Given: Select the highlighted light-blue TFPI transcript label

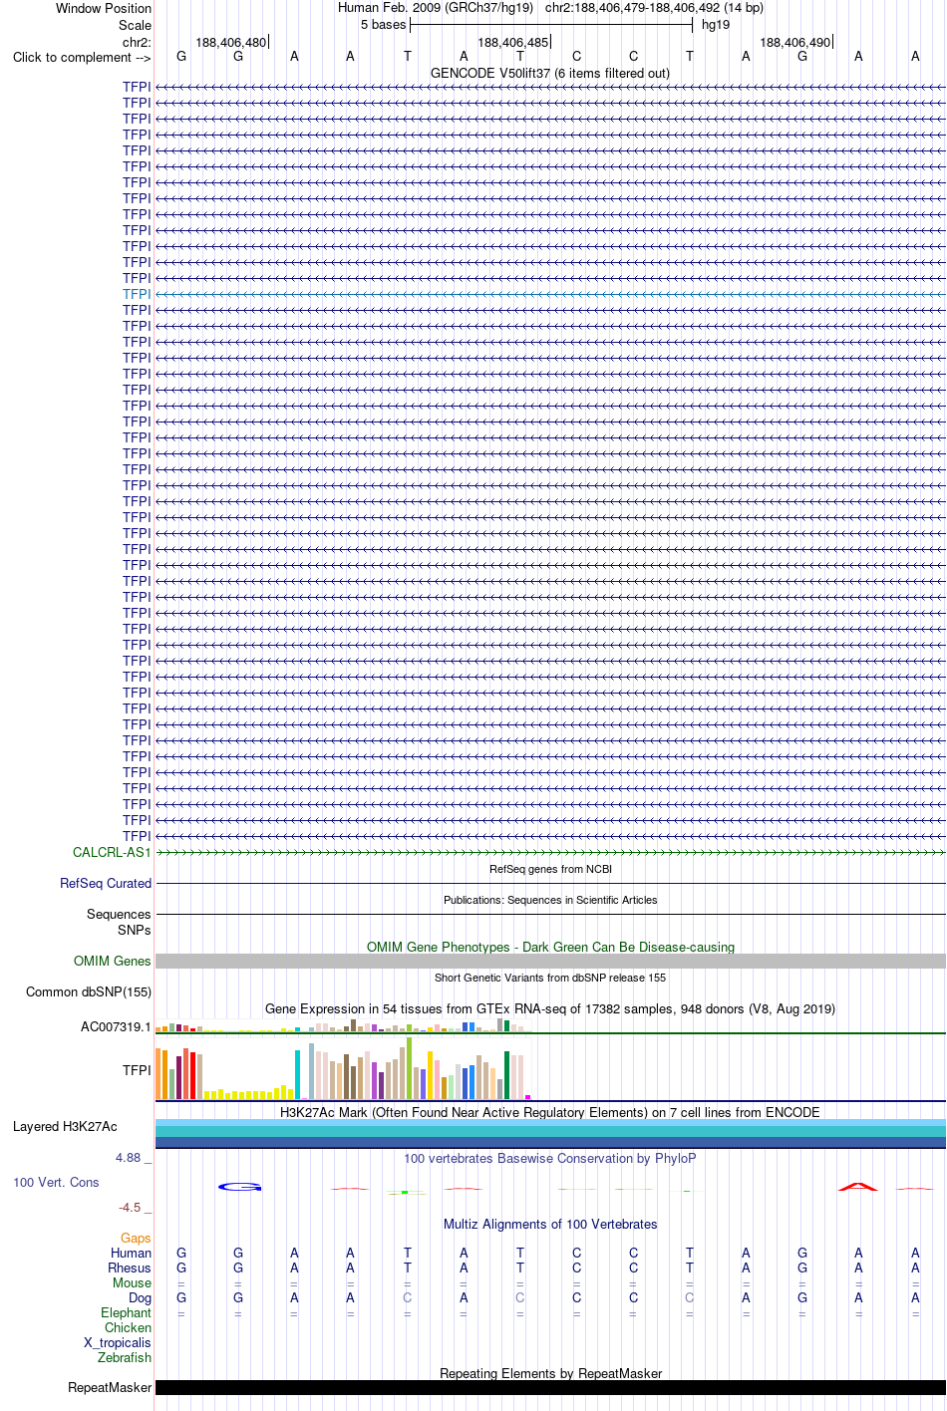Looking at the screenshot, I should 137,294.
